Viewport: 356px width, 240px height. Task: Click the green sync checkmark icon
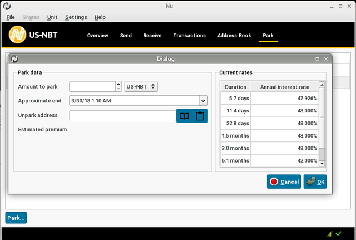[338, 233]
